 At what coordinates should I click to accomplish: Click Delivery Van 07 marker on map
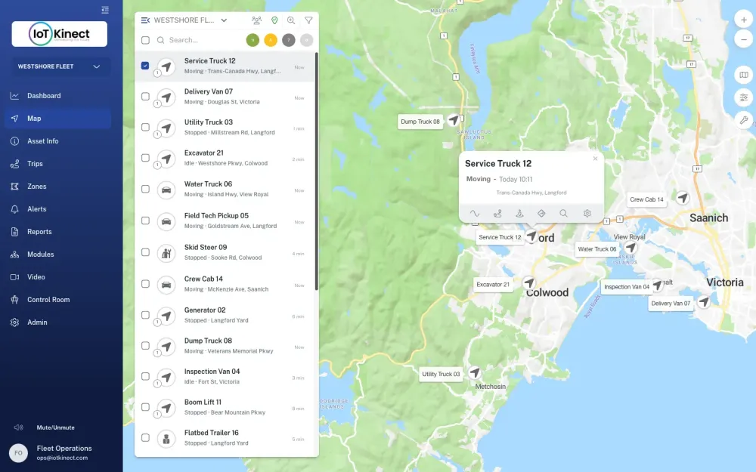pyautogui.click(x=704, y=302)
